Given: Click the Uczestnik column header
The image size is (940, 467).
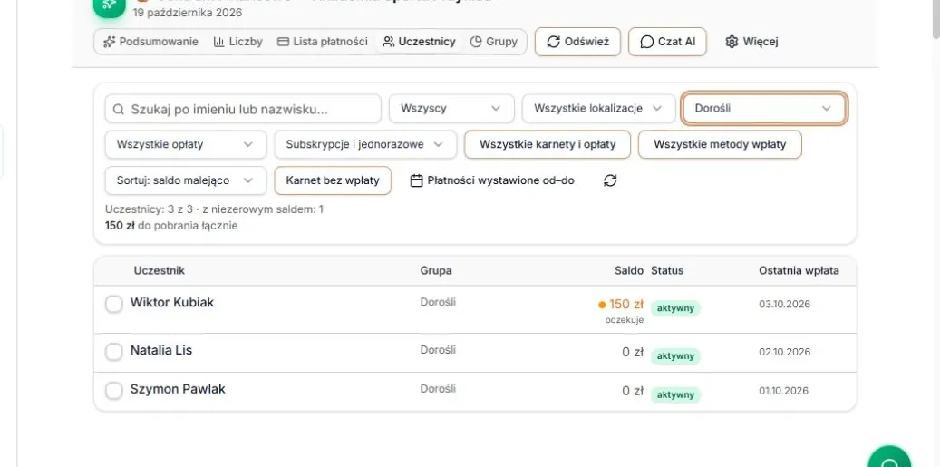Looking at the screenshot, I should (160, 270).
